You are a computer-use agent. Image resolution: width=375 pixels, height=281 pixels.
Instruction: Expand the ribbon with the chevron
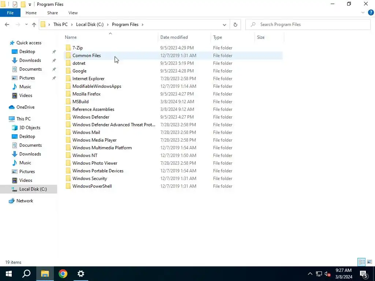click(x=363, y=13)
